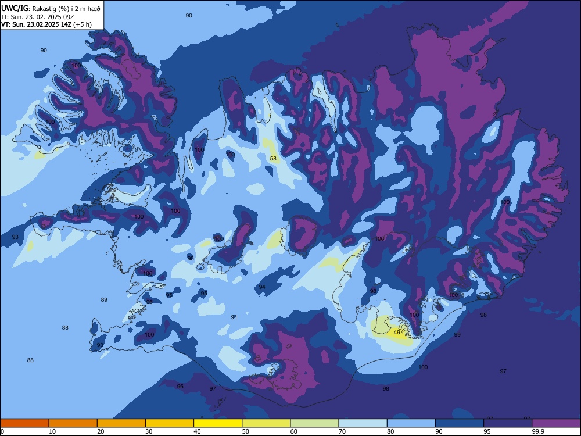The image size is (581, 436).
Task: Click the bright yellow 40–50 legend swatch
Action: (218, 423)
